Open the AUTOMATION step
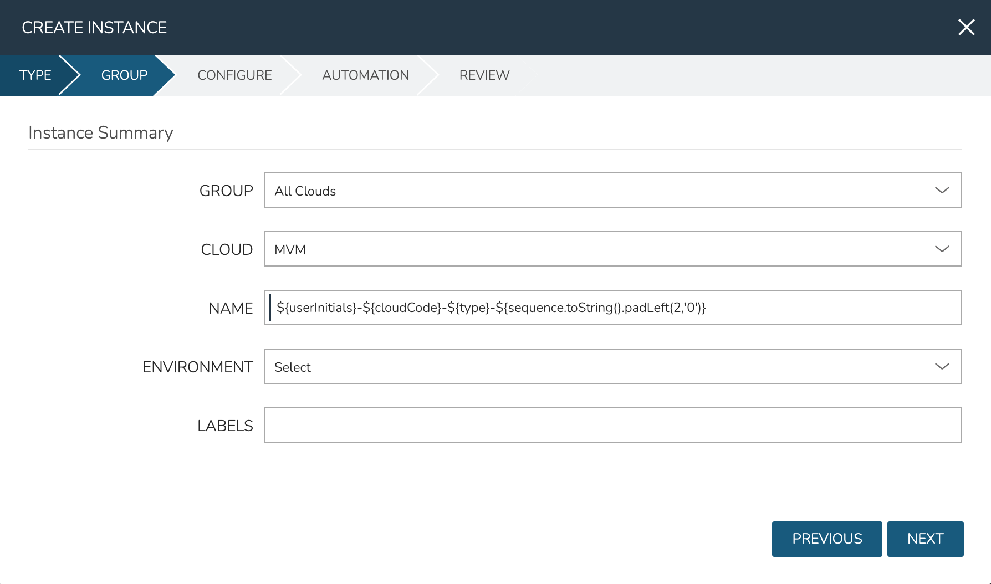 (x=365, y=75)
